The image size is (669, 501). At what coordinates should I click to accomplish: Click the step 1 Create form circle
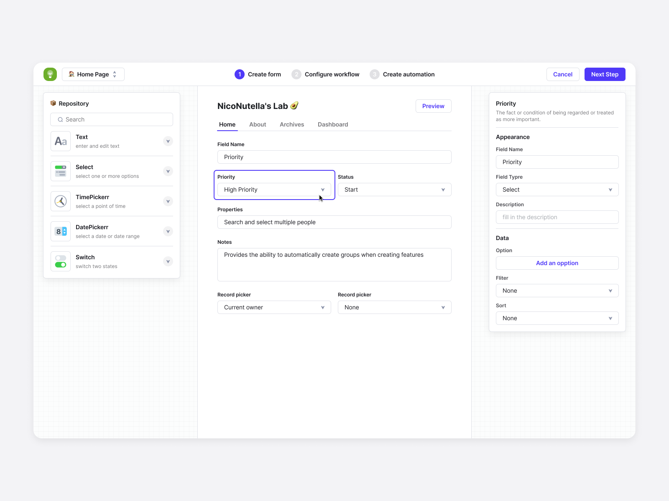(x=239, y=74)
